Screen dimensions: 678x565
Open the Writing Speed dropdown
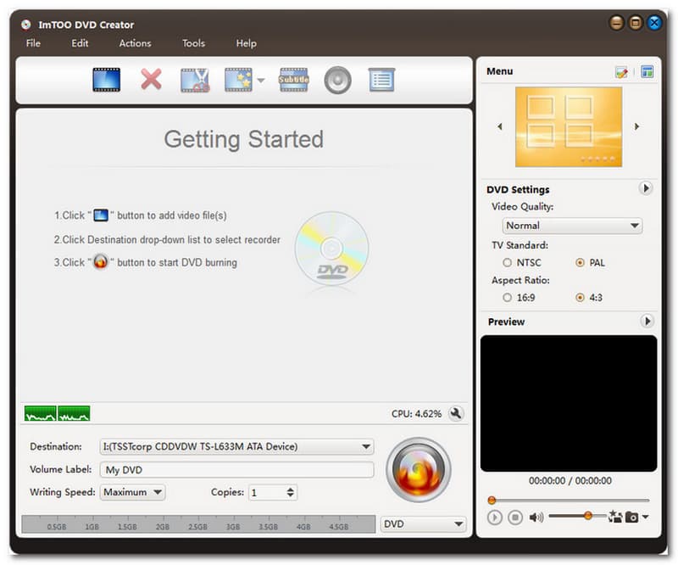[x=132, y=492]
